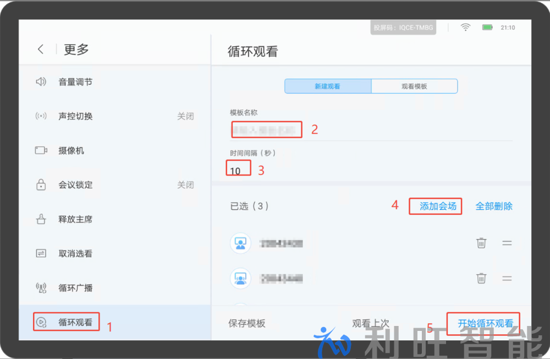Screen dimensions: 550x359
Task: Click 观看上次 to view last session
Action: pos(371,323)
